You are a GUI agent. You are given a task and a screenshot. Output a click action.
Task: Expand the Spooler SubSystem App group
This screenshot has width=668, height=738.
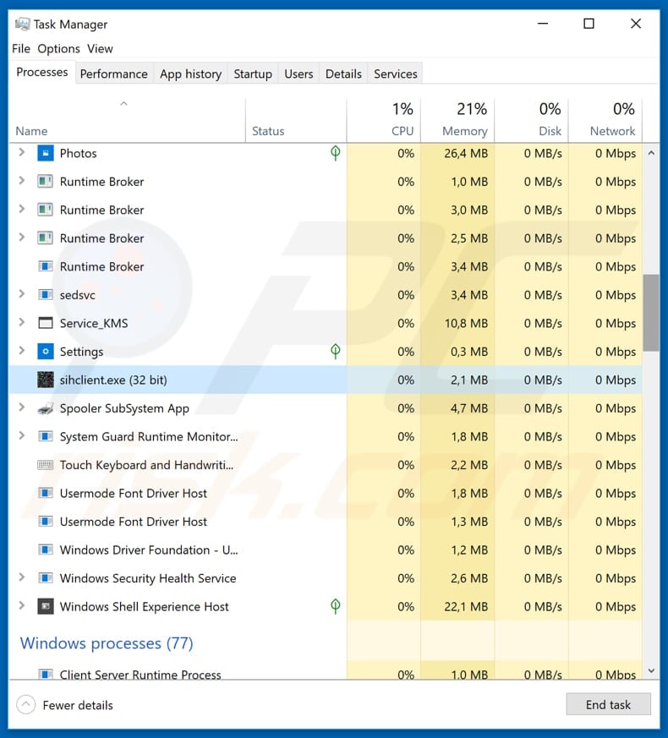21,407
